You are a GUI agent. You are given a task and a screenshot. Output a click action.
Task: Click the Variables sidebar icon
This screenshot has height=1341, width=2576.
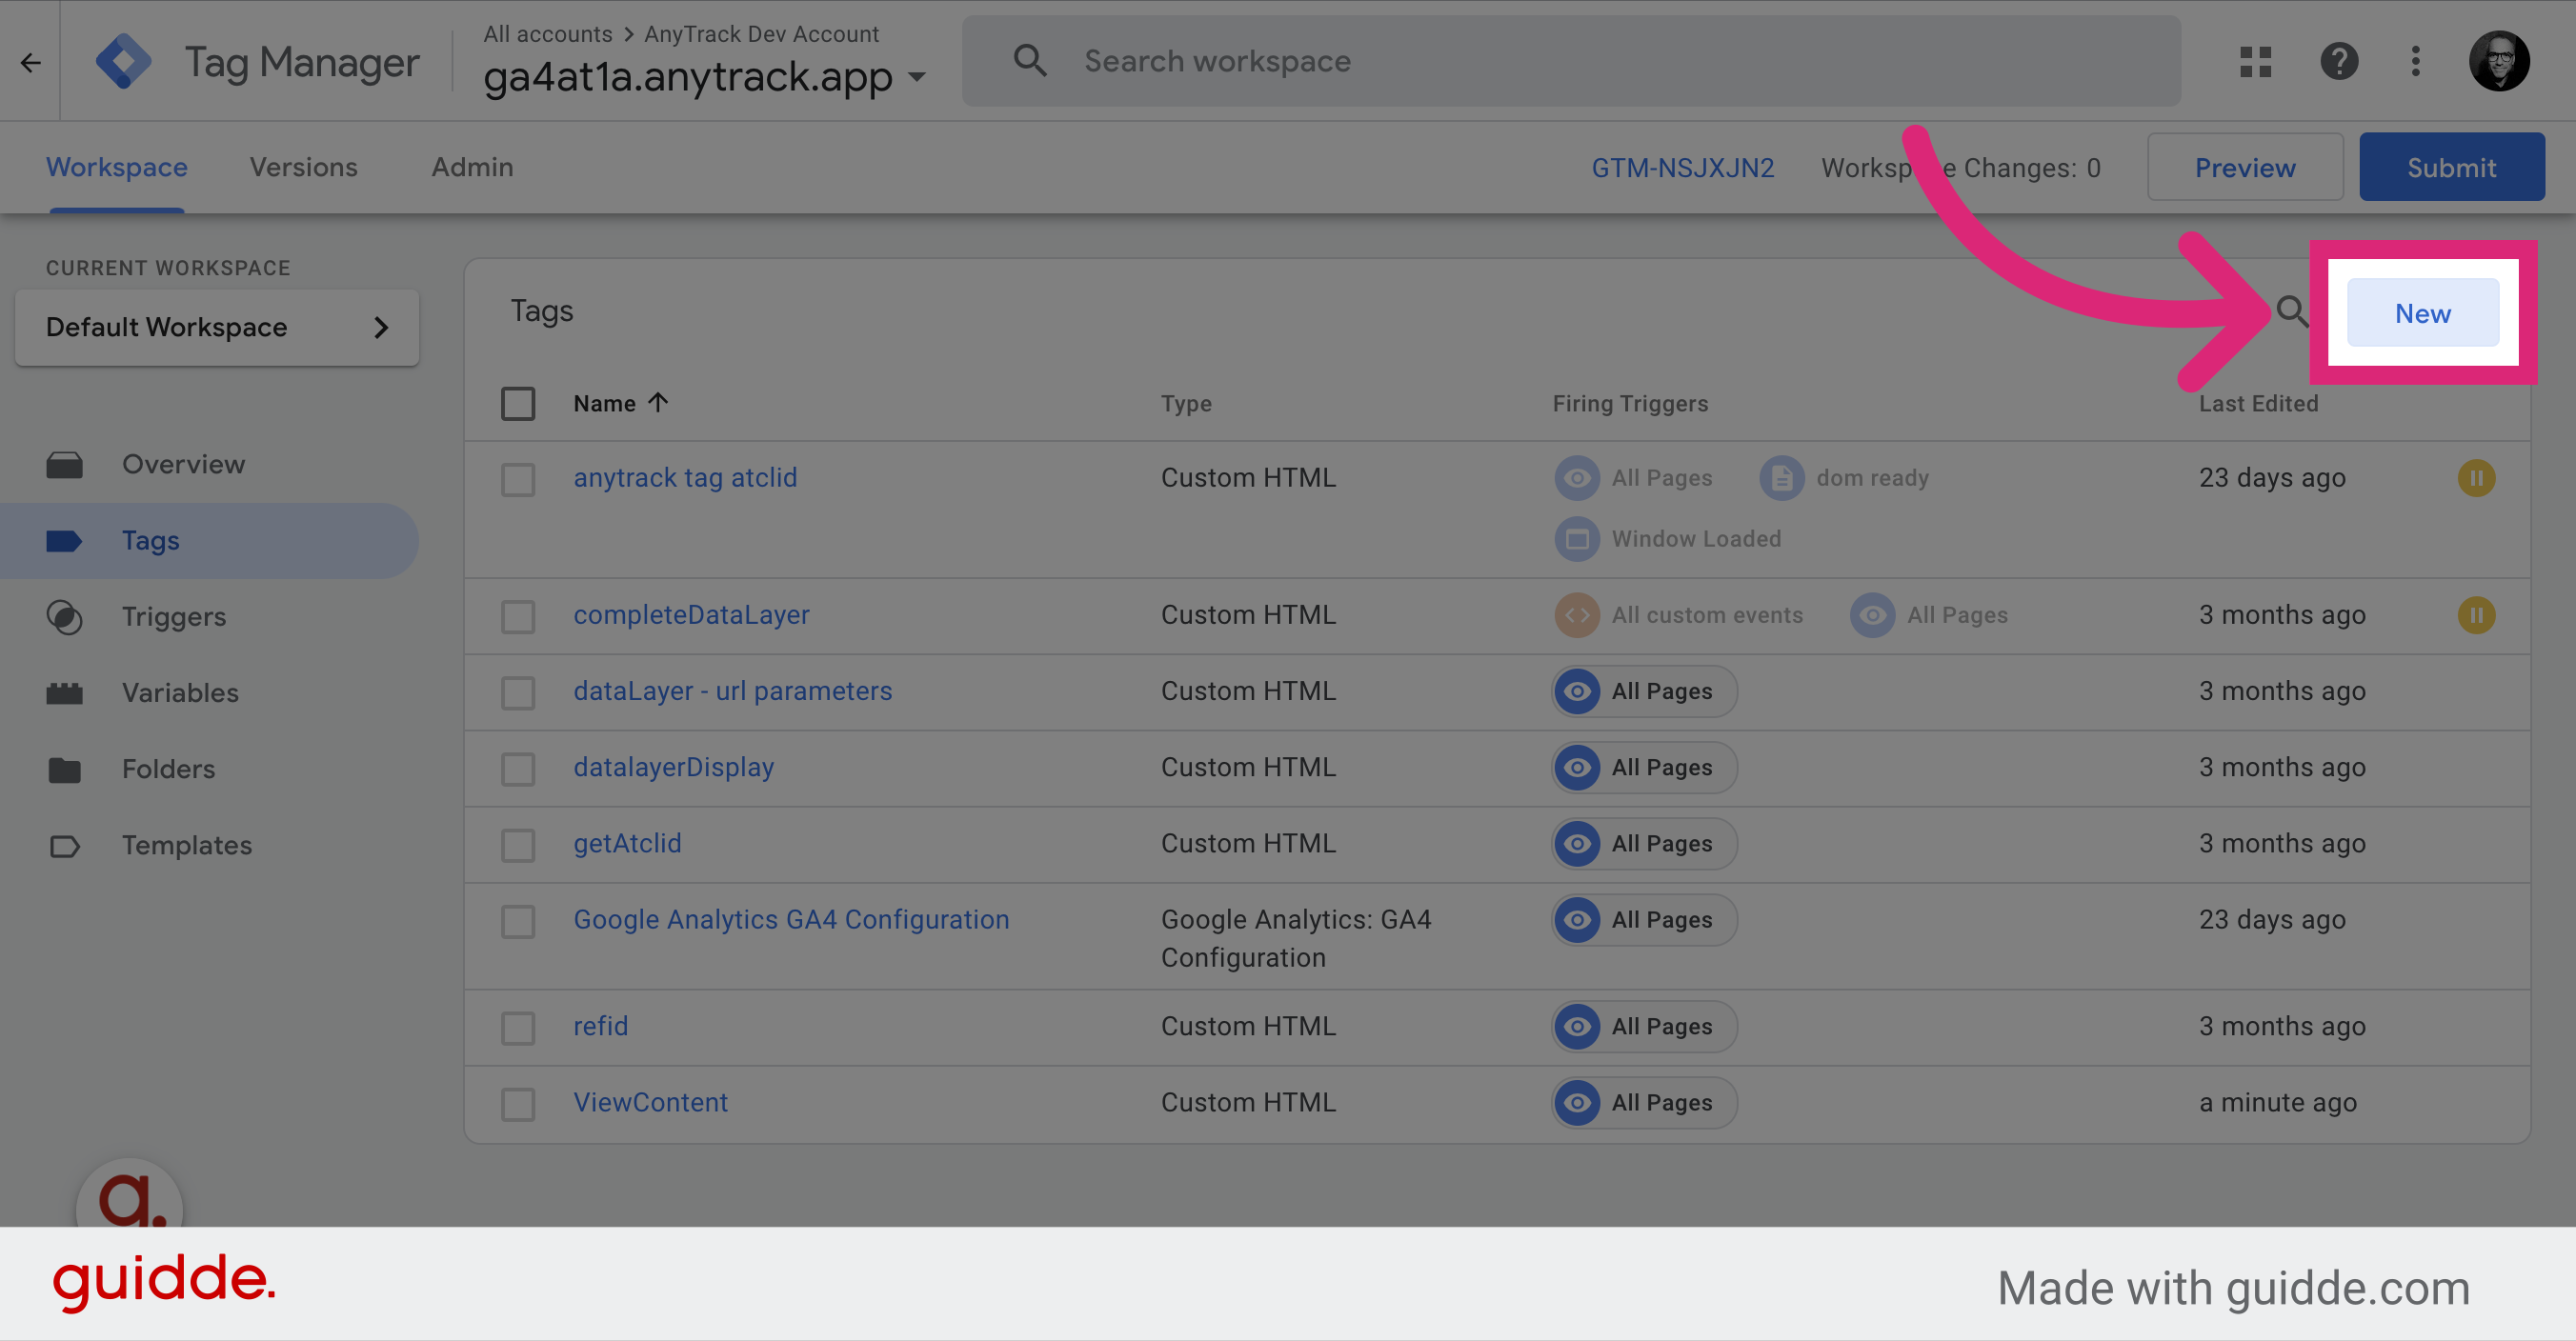point(65,693)
